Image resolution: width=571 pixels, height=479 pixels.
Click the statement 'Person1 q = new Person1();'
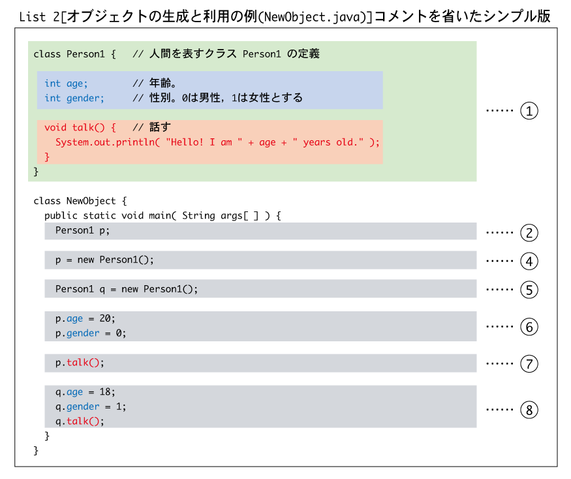tap(127, 289)
